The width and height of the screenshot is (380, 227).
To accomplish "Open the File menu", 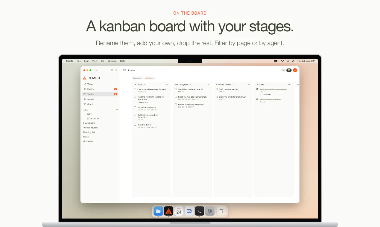I will coord(79,61).
